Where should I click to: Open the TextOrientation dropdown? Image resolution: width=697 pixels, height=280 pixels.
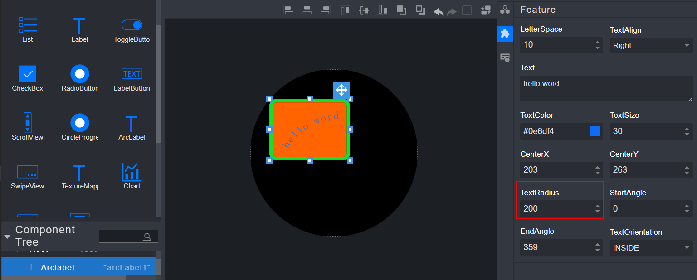click(x=651, y=248)
